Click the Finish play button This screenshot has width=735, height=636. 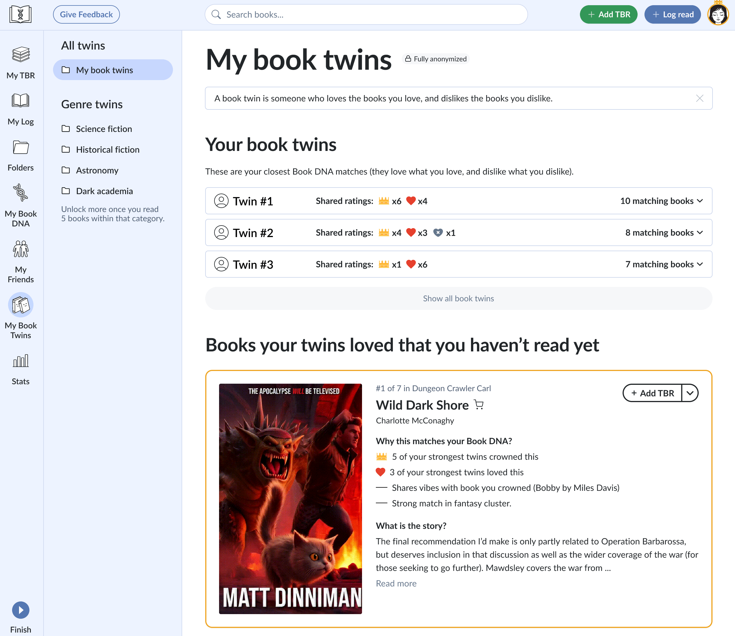coord(20,610)
